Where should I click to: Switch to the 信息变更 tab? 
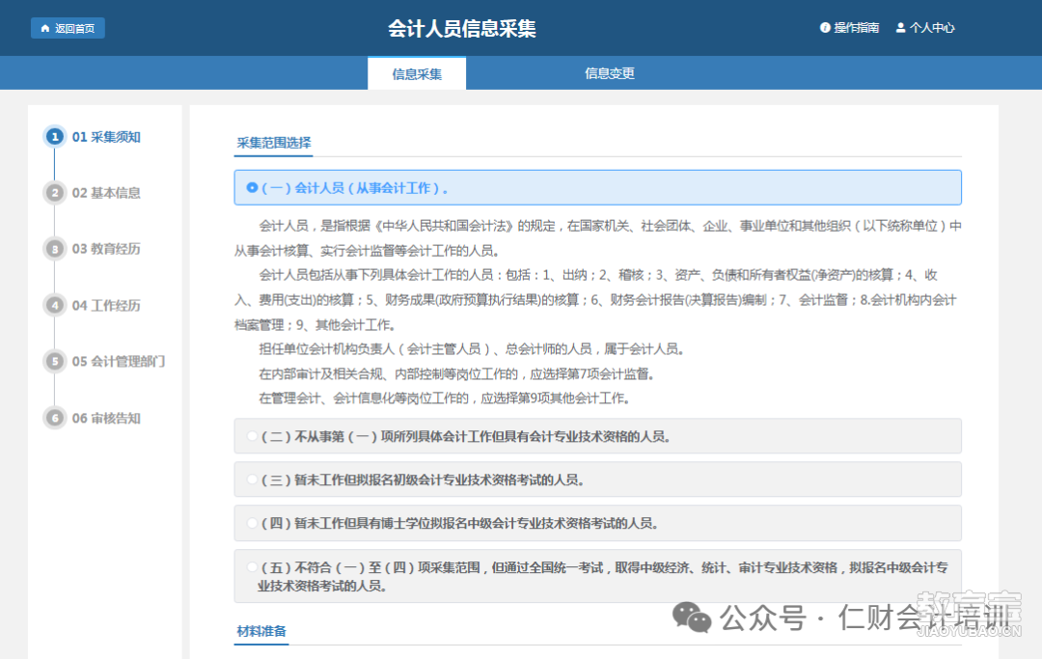(610, 73)
